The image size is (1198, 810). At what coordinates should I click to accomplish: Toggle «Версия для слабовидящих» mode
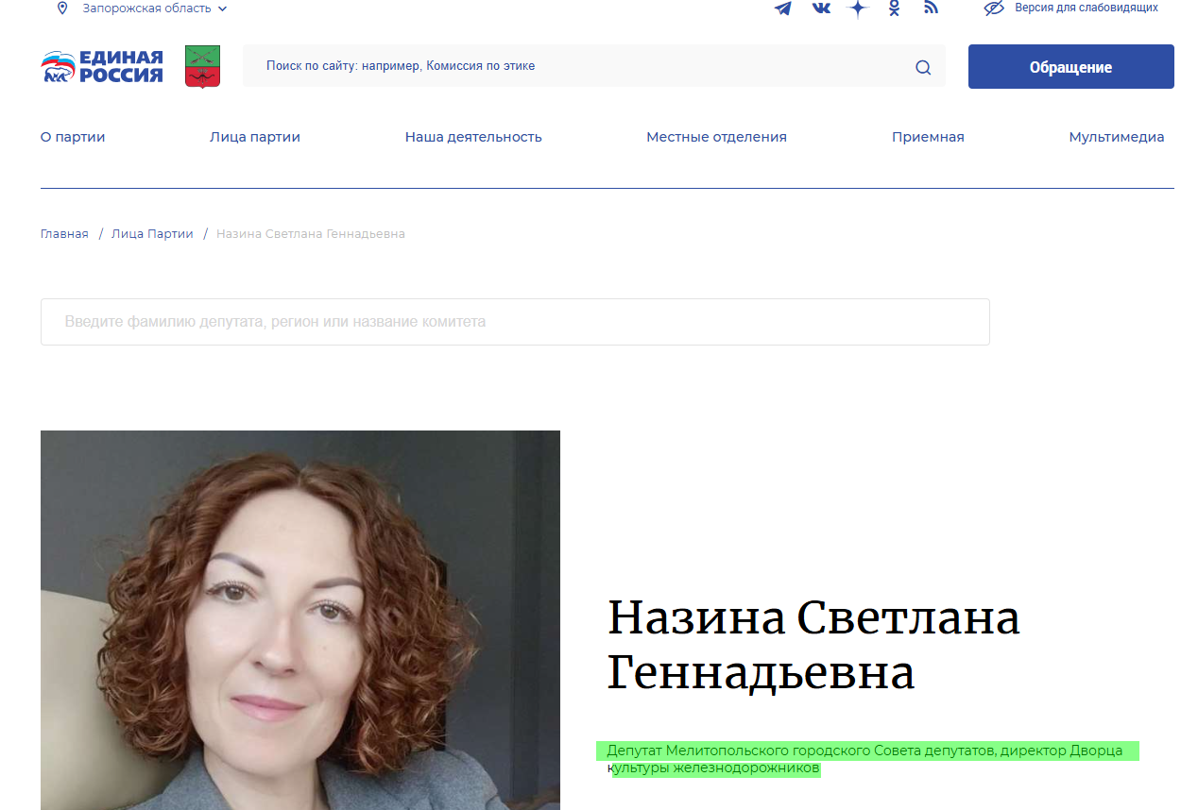click(x=1086, y=8)
